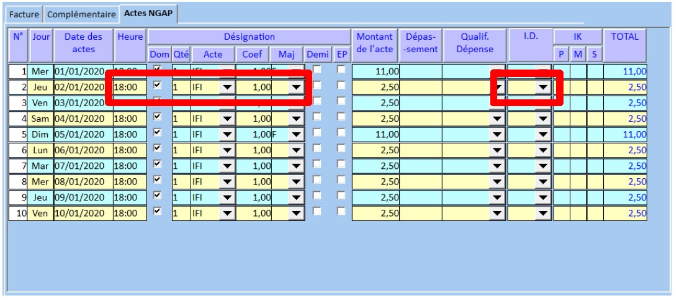
Task: Tick EP checkbox in row 10
Action: click(x=341, y=211)
